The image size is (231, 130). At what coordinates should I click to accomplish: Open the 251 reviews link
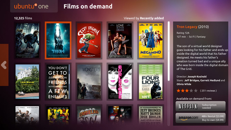click(x=208, y=91)
